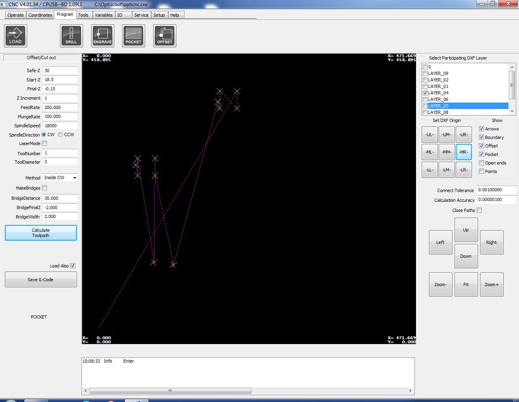
Task: Open the Service tab
Action: (142, 15)
